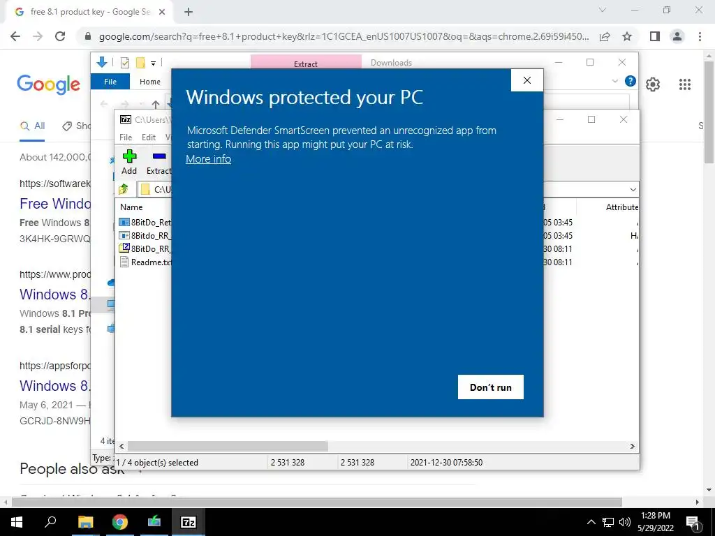Open the notification center icon
This screenshot has height=536, width=715.
[693, 522]
